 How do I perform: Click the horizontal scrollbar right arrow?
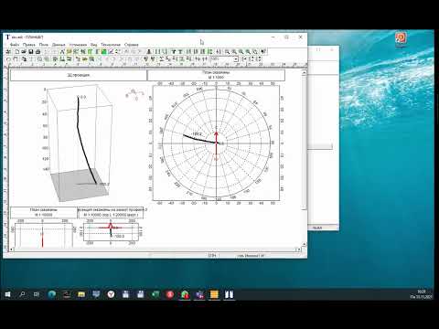(x=299, y=249)
